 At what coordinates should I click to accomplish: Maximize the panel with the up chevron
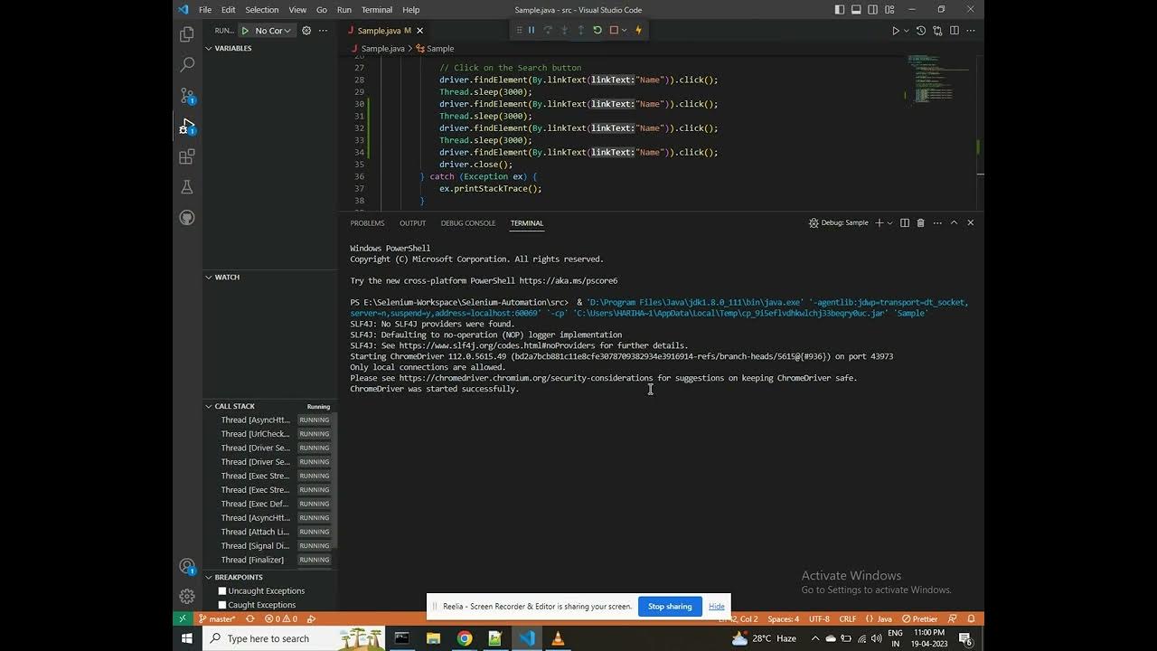tap(954, 222)
